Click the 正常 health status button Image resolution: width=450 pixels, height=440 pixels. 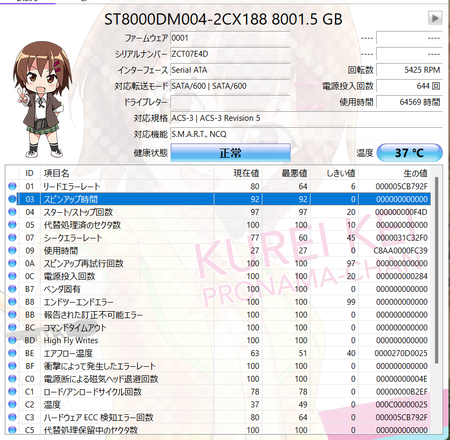point(230,153)
